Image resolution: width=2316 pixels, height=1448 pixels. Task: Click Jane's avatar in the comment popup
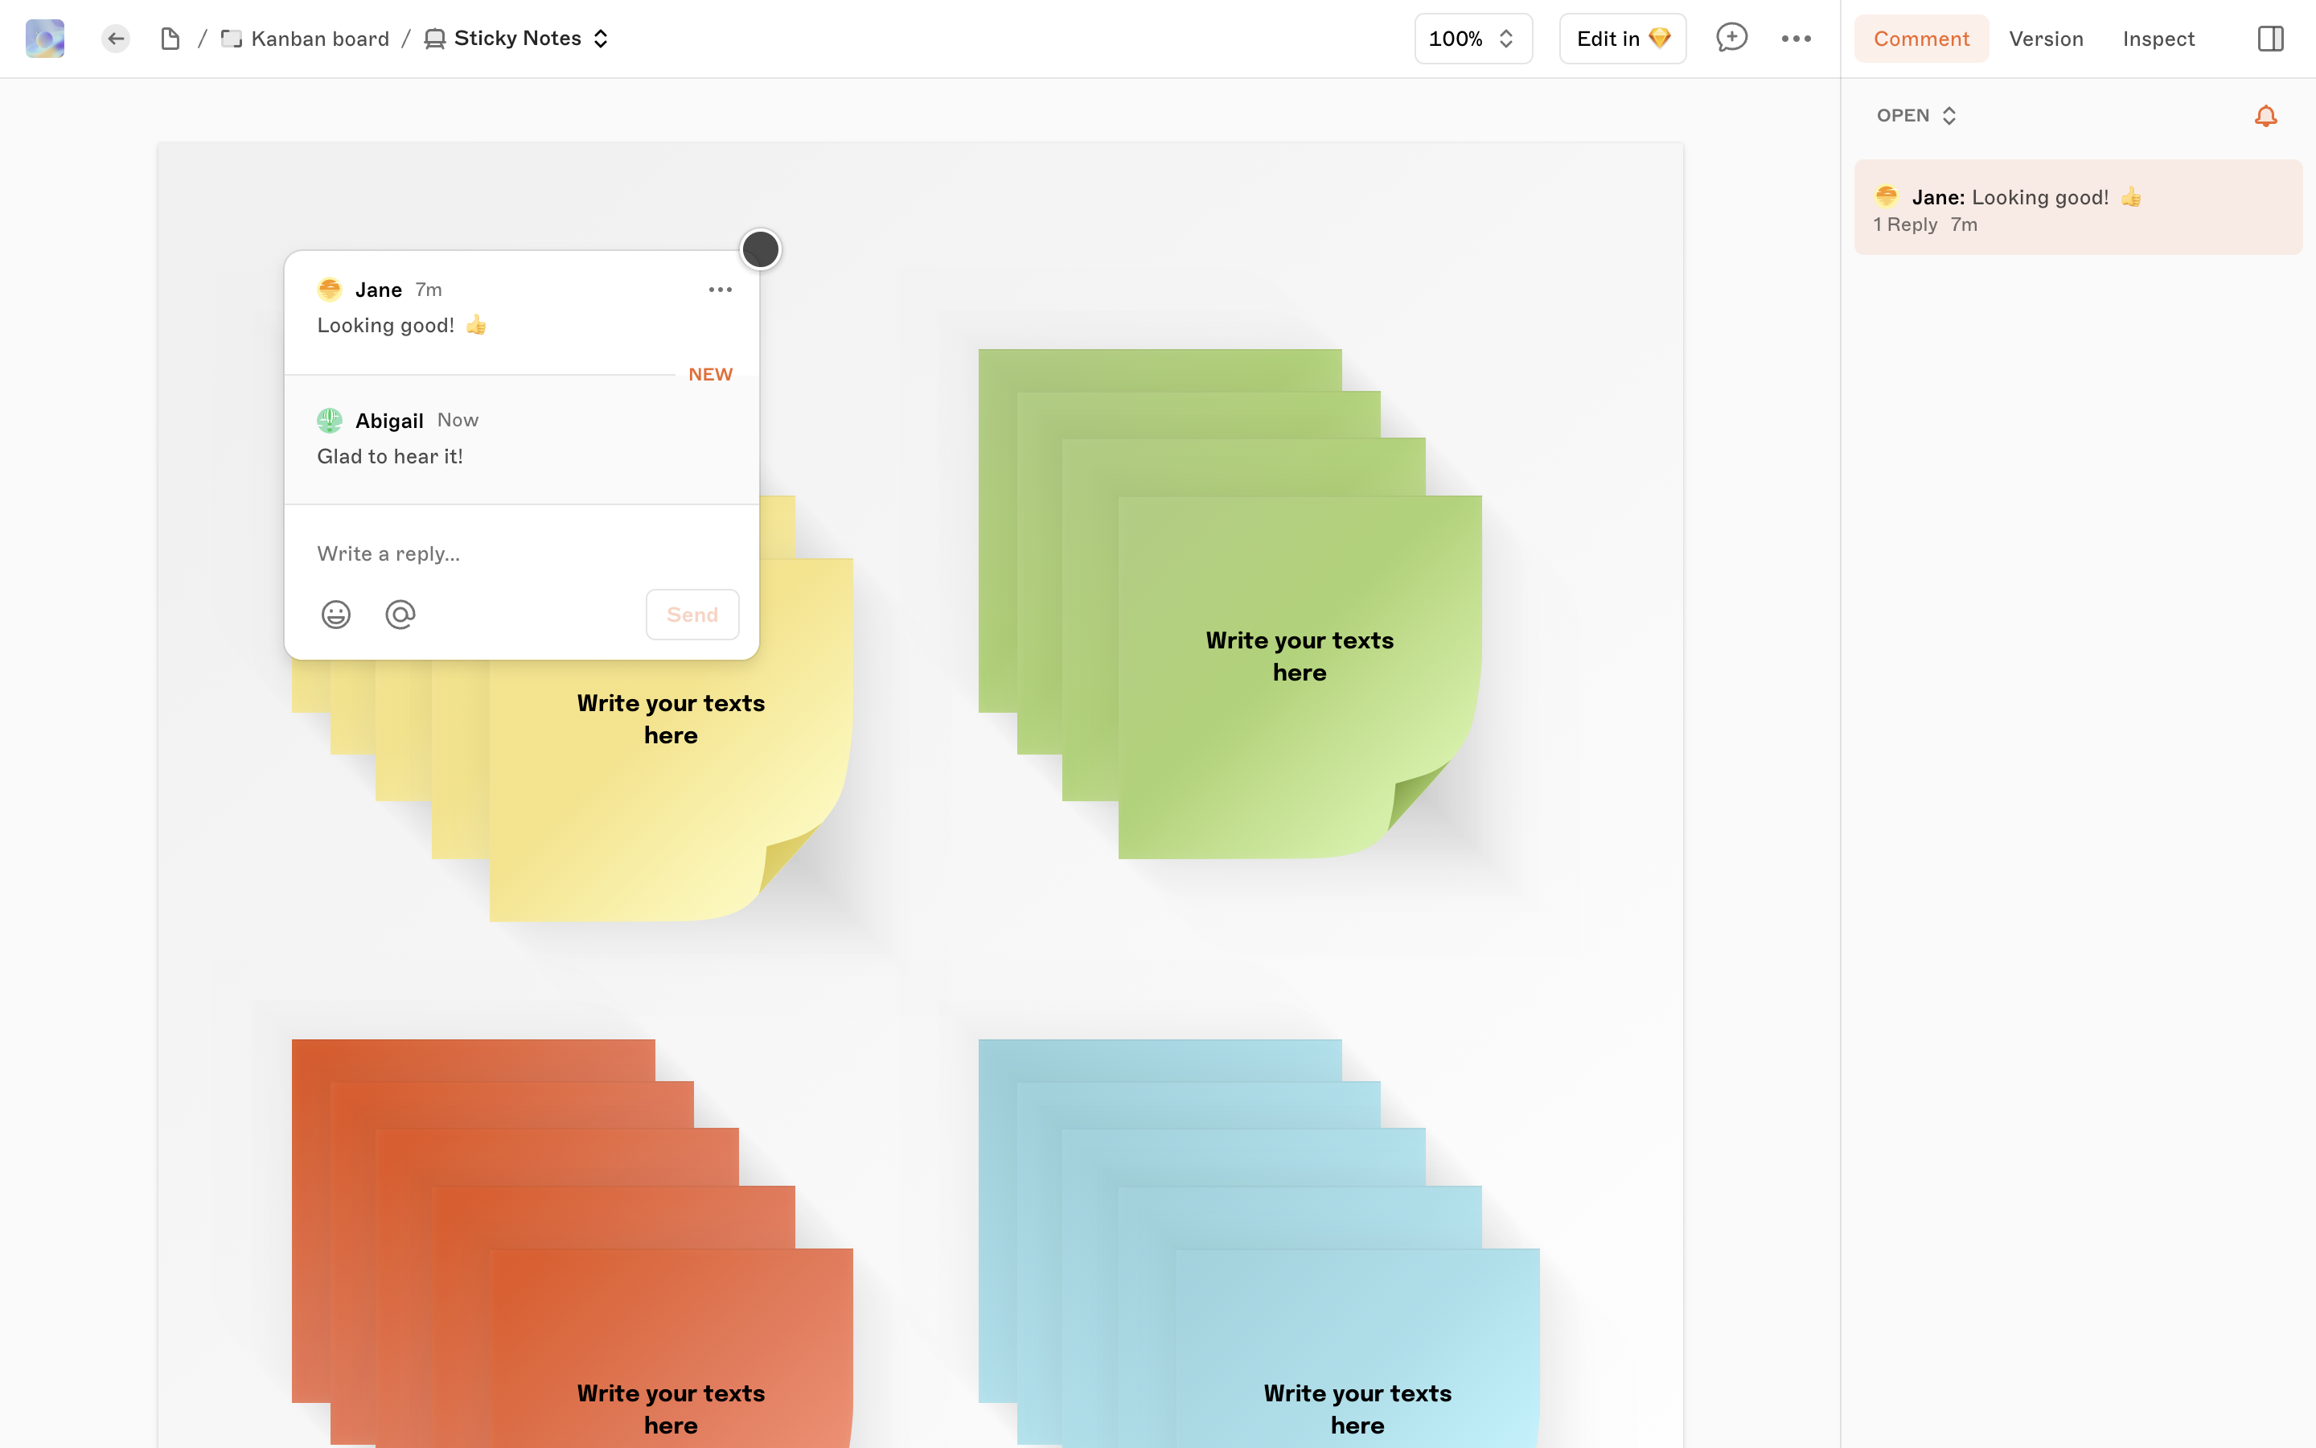[329, 290]
